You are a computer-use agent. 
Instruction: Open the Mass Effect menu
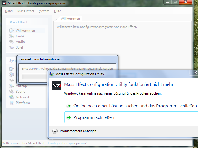(26, 11)
